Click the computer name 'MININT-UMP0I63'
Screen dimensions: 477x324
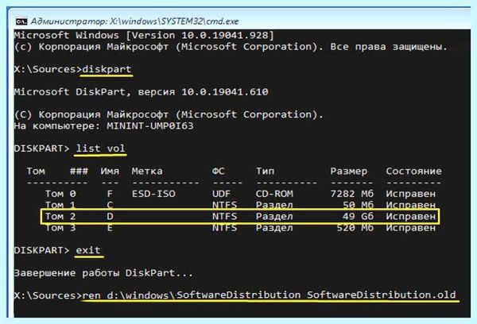tap(150, 125)
